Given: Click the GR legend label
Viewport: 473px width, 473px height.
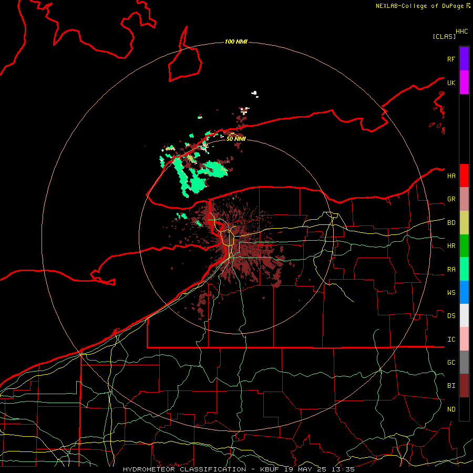Looking at the screenshot, I should click(451, 199).
